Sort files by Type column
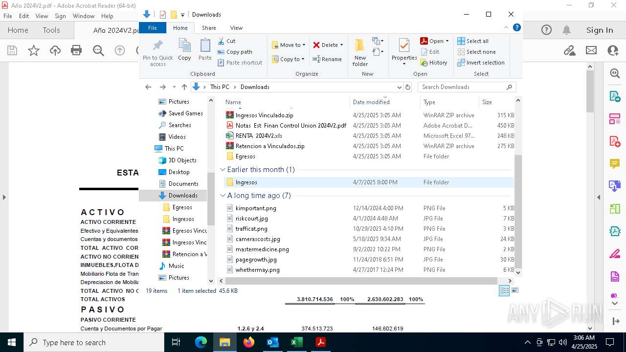The width and height of the screenshot is (626, 352). (449, 102)
